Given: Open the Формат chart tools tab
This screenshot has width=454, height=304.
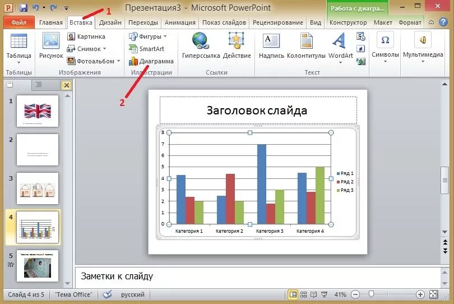Looking at the screenshot, I should pos(410,22).
